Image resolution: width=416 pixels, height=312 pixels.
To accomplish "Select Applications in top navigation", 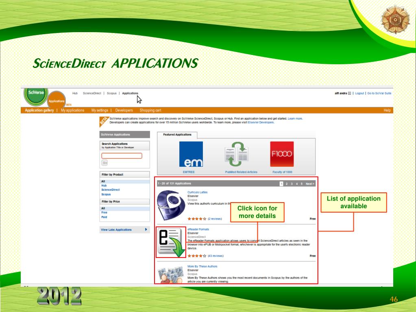I will [x=130, y=94].
